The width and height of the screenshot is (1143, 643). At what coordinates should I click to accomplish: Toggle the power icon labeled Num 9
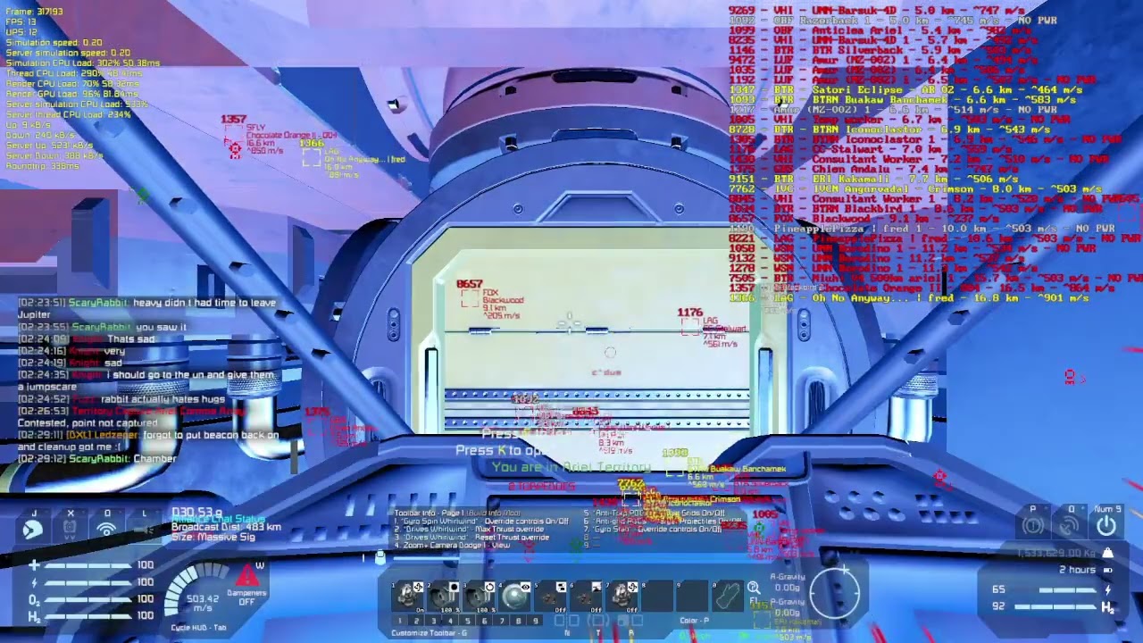[x=1106, y=525]
